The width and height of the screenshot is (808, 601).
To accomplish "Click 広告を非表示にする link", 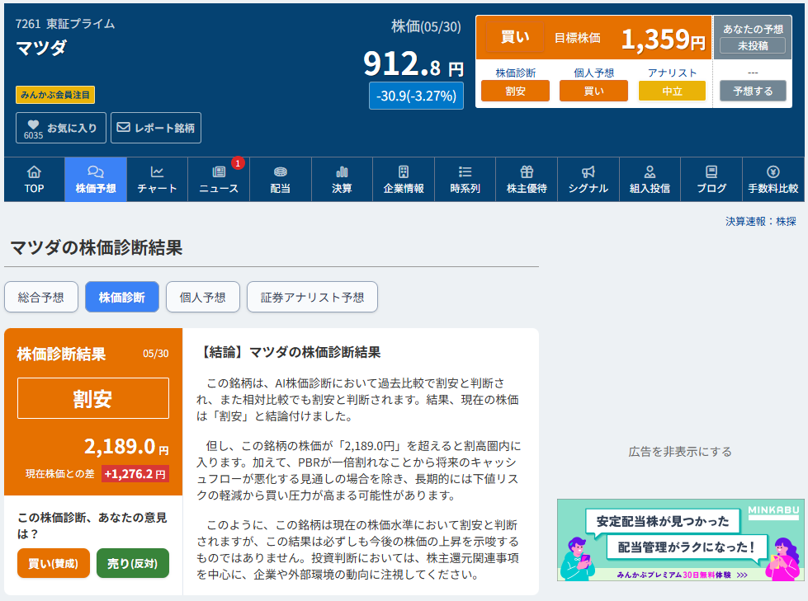I will (680, 452).
